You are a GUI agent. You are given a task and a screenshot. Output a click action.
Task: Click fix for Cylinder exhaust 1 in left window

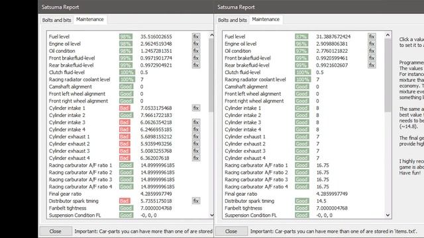pos(196,137)
